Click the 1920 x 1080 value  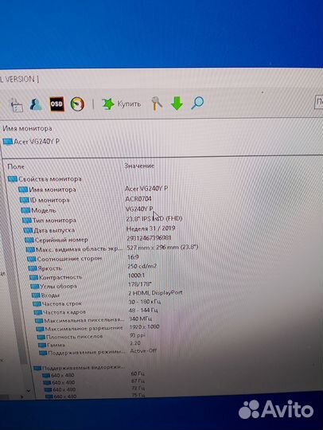(x=144, y=327)
